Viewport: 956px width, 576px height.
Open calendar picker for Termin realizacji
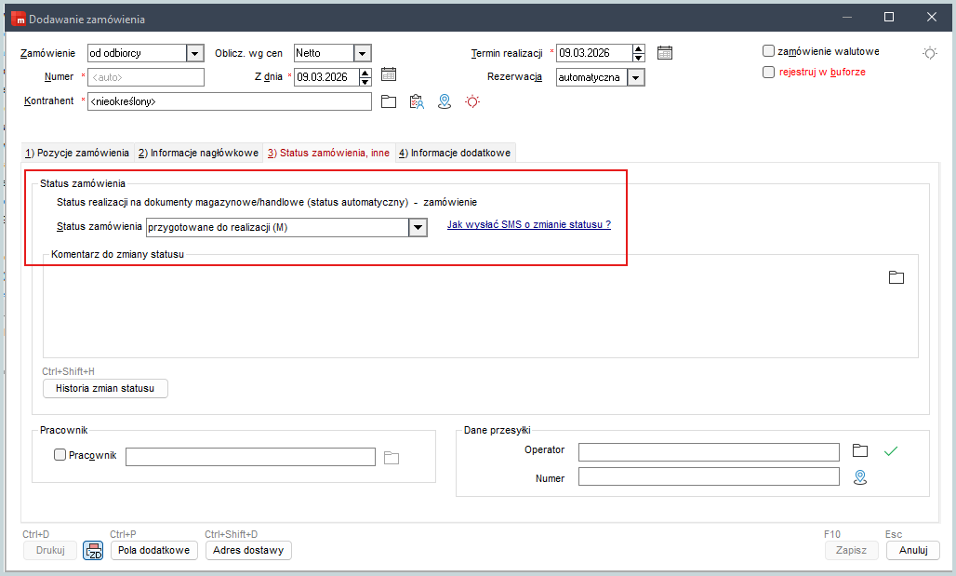664,53
